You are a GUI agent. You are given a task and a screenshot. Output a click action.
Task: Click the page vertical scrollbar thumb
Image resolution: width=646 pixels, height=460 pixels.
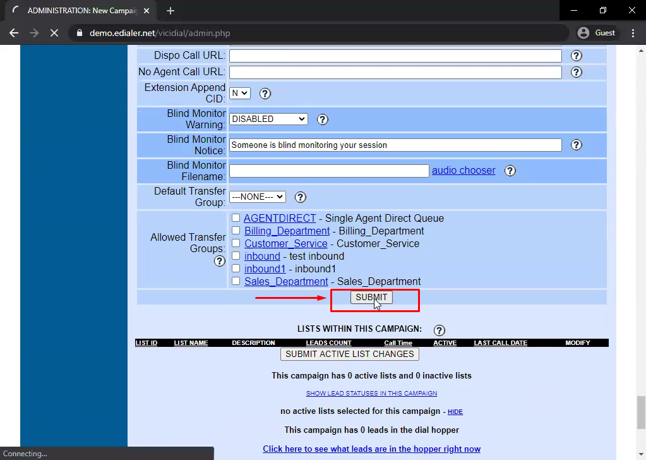pos(641,412)
